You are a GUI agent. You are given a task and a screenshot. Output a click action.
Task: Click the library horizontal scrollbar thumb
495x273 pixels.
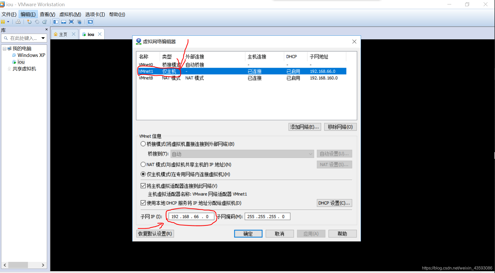point(18,265)
